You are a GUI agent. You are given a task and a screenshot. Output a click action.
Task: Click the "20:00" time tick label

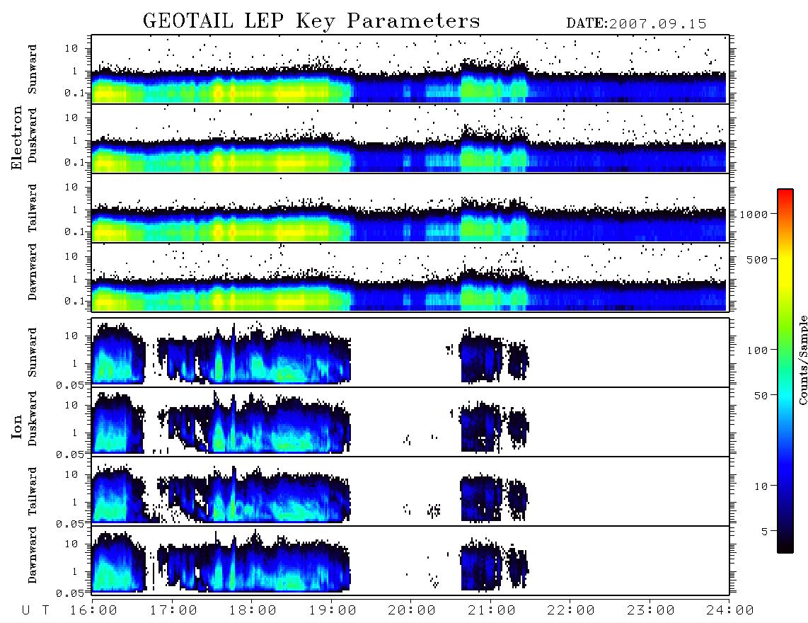click(412, 611)
